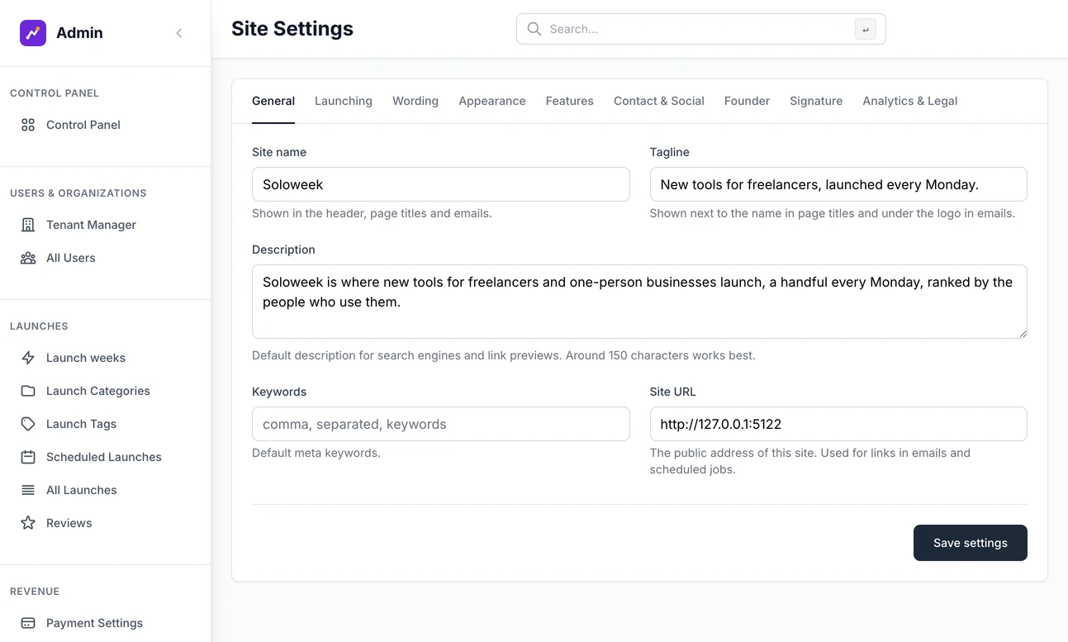Select the Features tab
Screen dimensions: 1068x642
click(x=570, y=101)
